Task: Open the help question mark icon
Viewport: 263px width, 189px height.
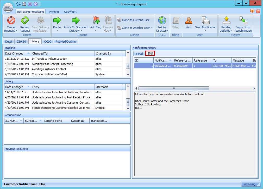Action: pos(258,11)
